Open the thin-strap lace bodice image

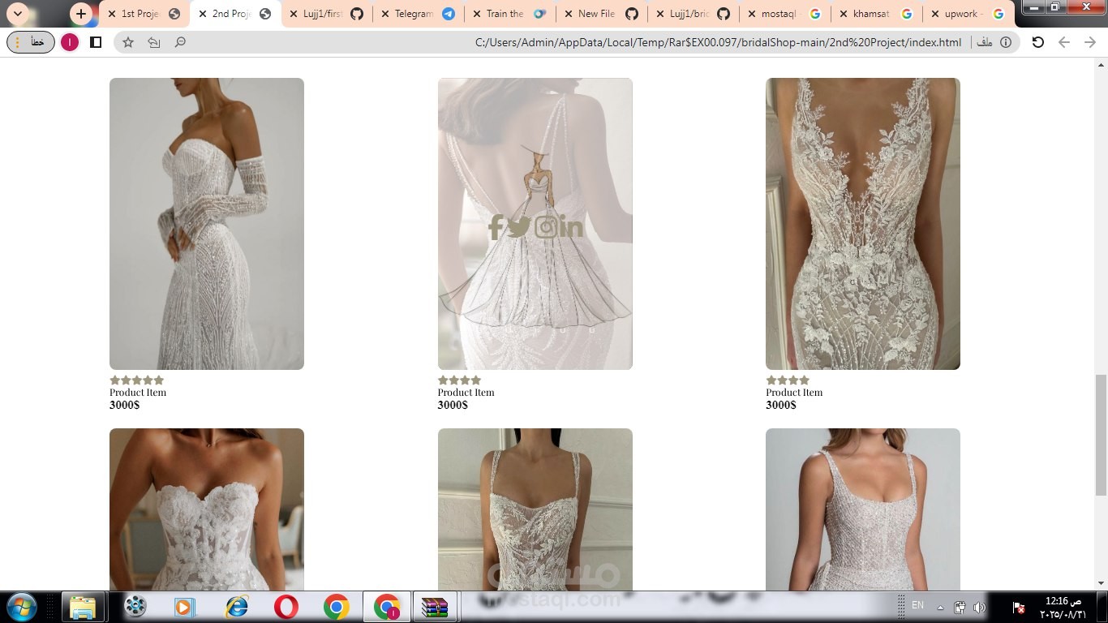click(x=535, y=509)
